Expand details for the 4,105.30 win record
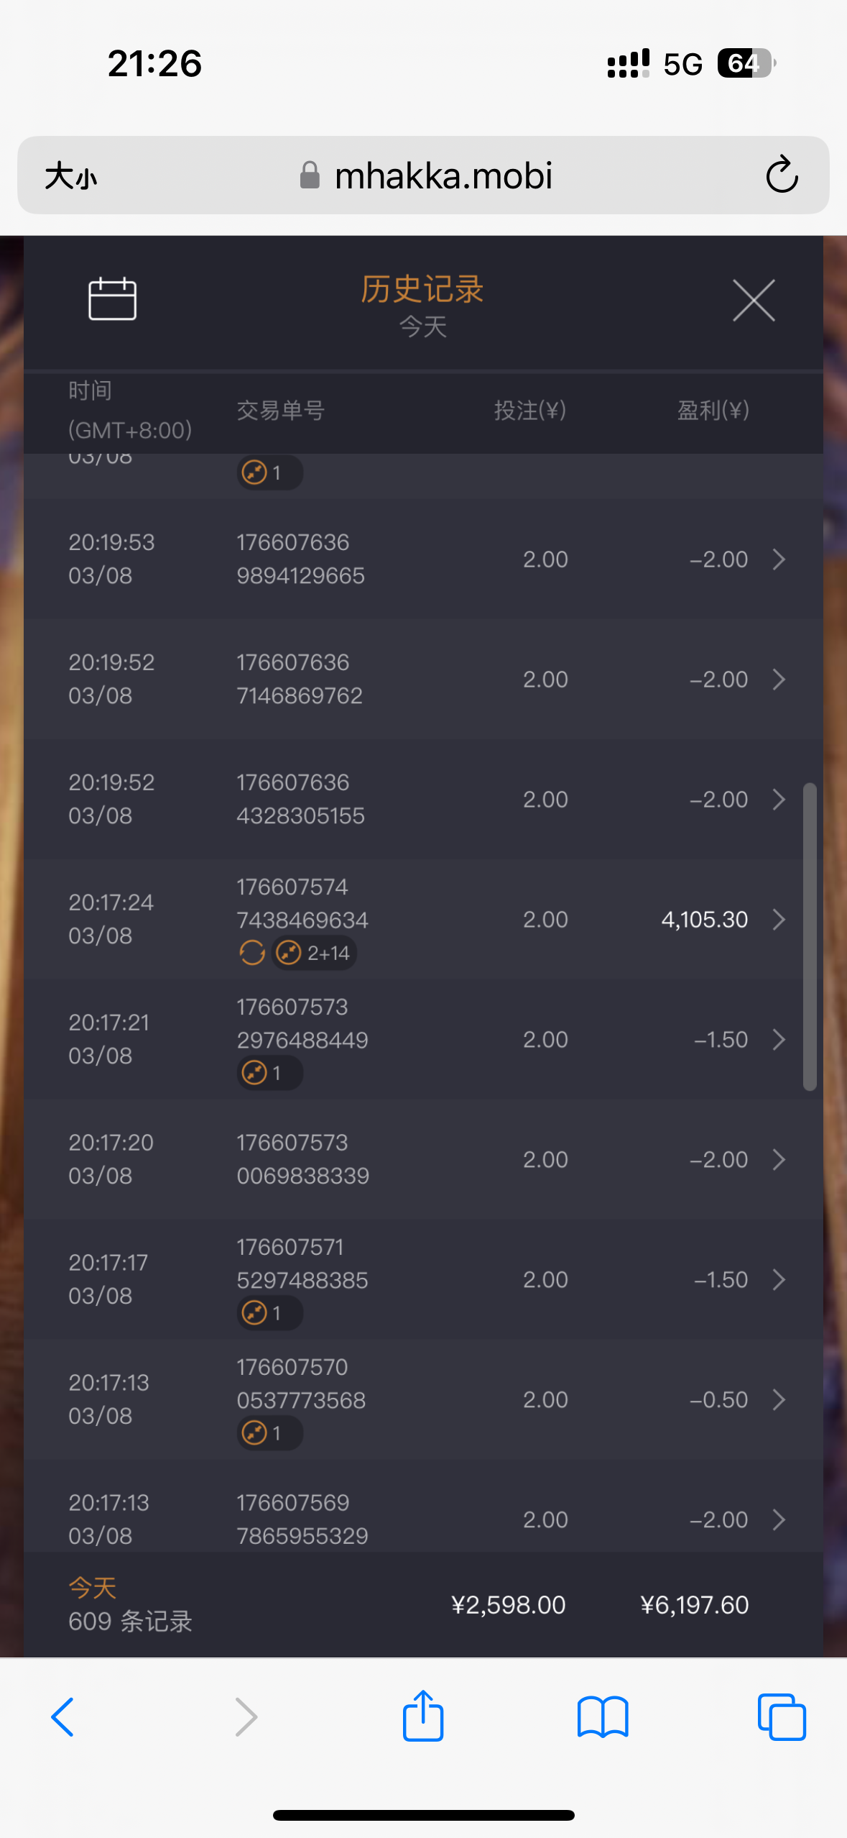This screenshot has height=1838, width=847. point(779,920)
